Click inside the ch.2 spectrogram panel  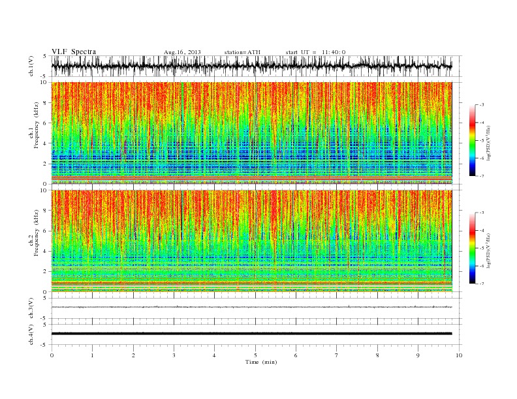point(251,241)
